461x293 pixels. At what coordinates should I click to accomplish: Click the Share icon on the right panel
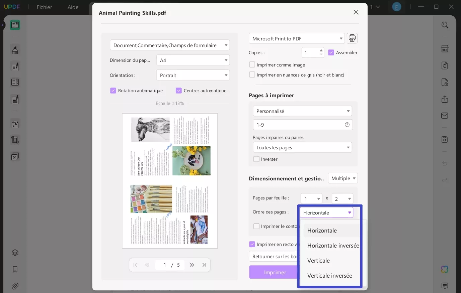[445, 99]
